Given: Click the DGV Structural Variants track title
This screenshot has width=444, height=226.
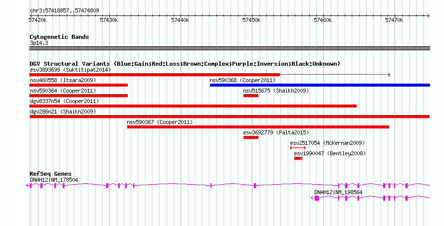Looking at the screenshot, I should [x=185, y=64].
